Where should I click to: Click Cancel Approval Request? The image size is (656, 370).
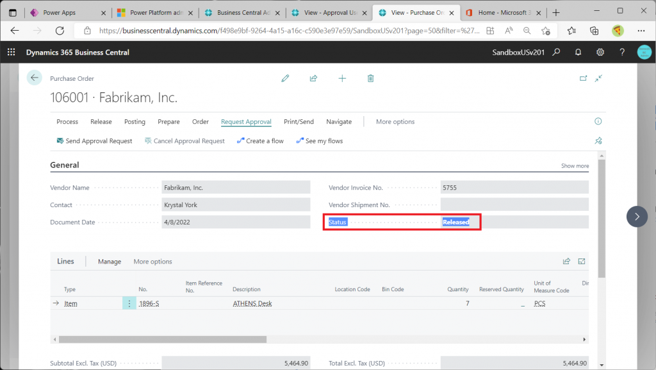(184, 141)
